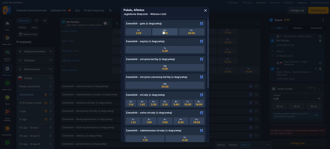Open Gry menu
The width and height of the screenshot is (330, 149).
pos(78,10)
